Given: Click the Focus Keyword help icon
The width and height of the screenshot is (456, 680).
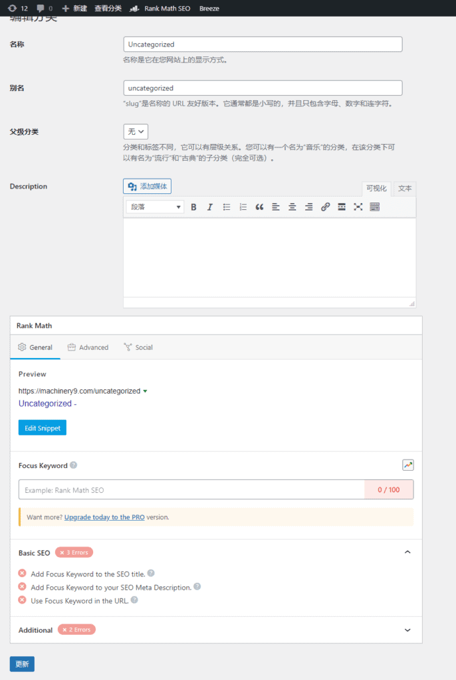Looking at the screenshot, I should (x=73, y=465).
